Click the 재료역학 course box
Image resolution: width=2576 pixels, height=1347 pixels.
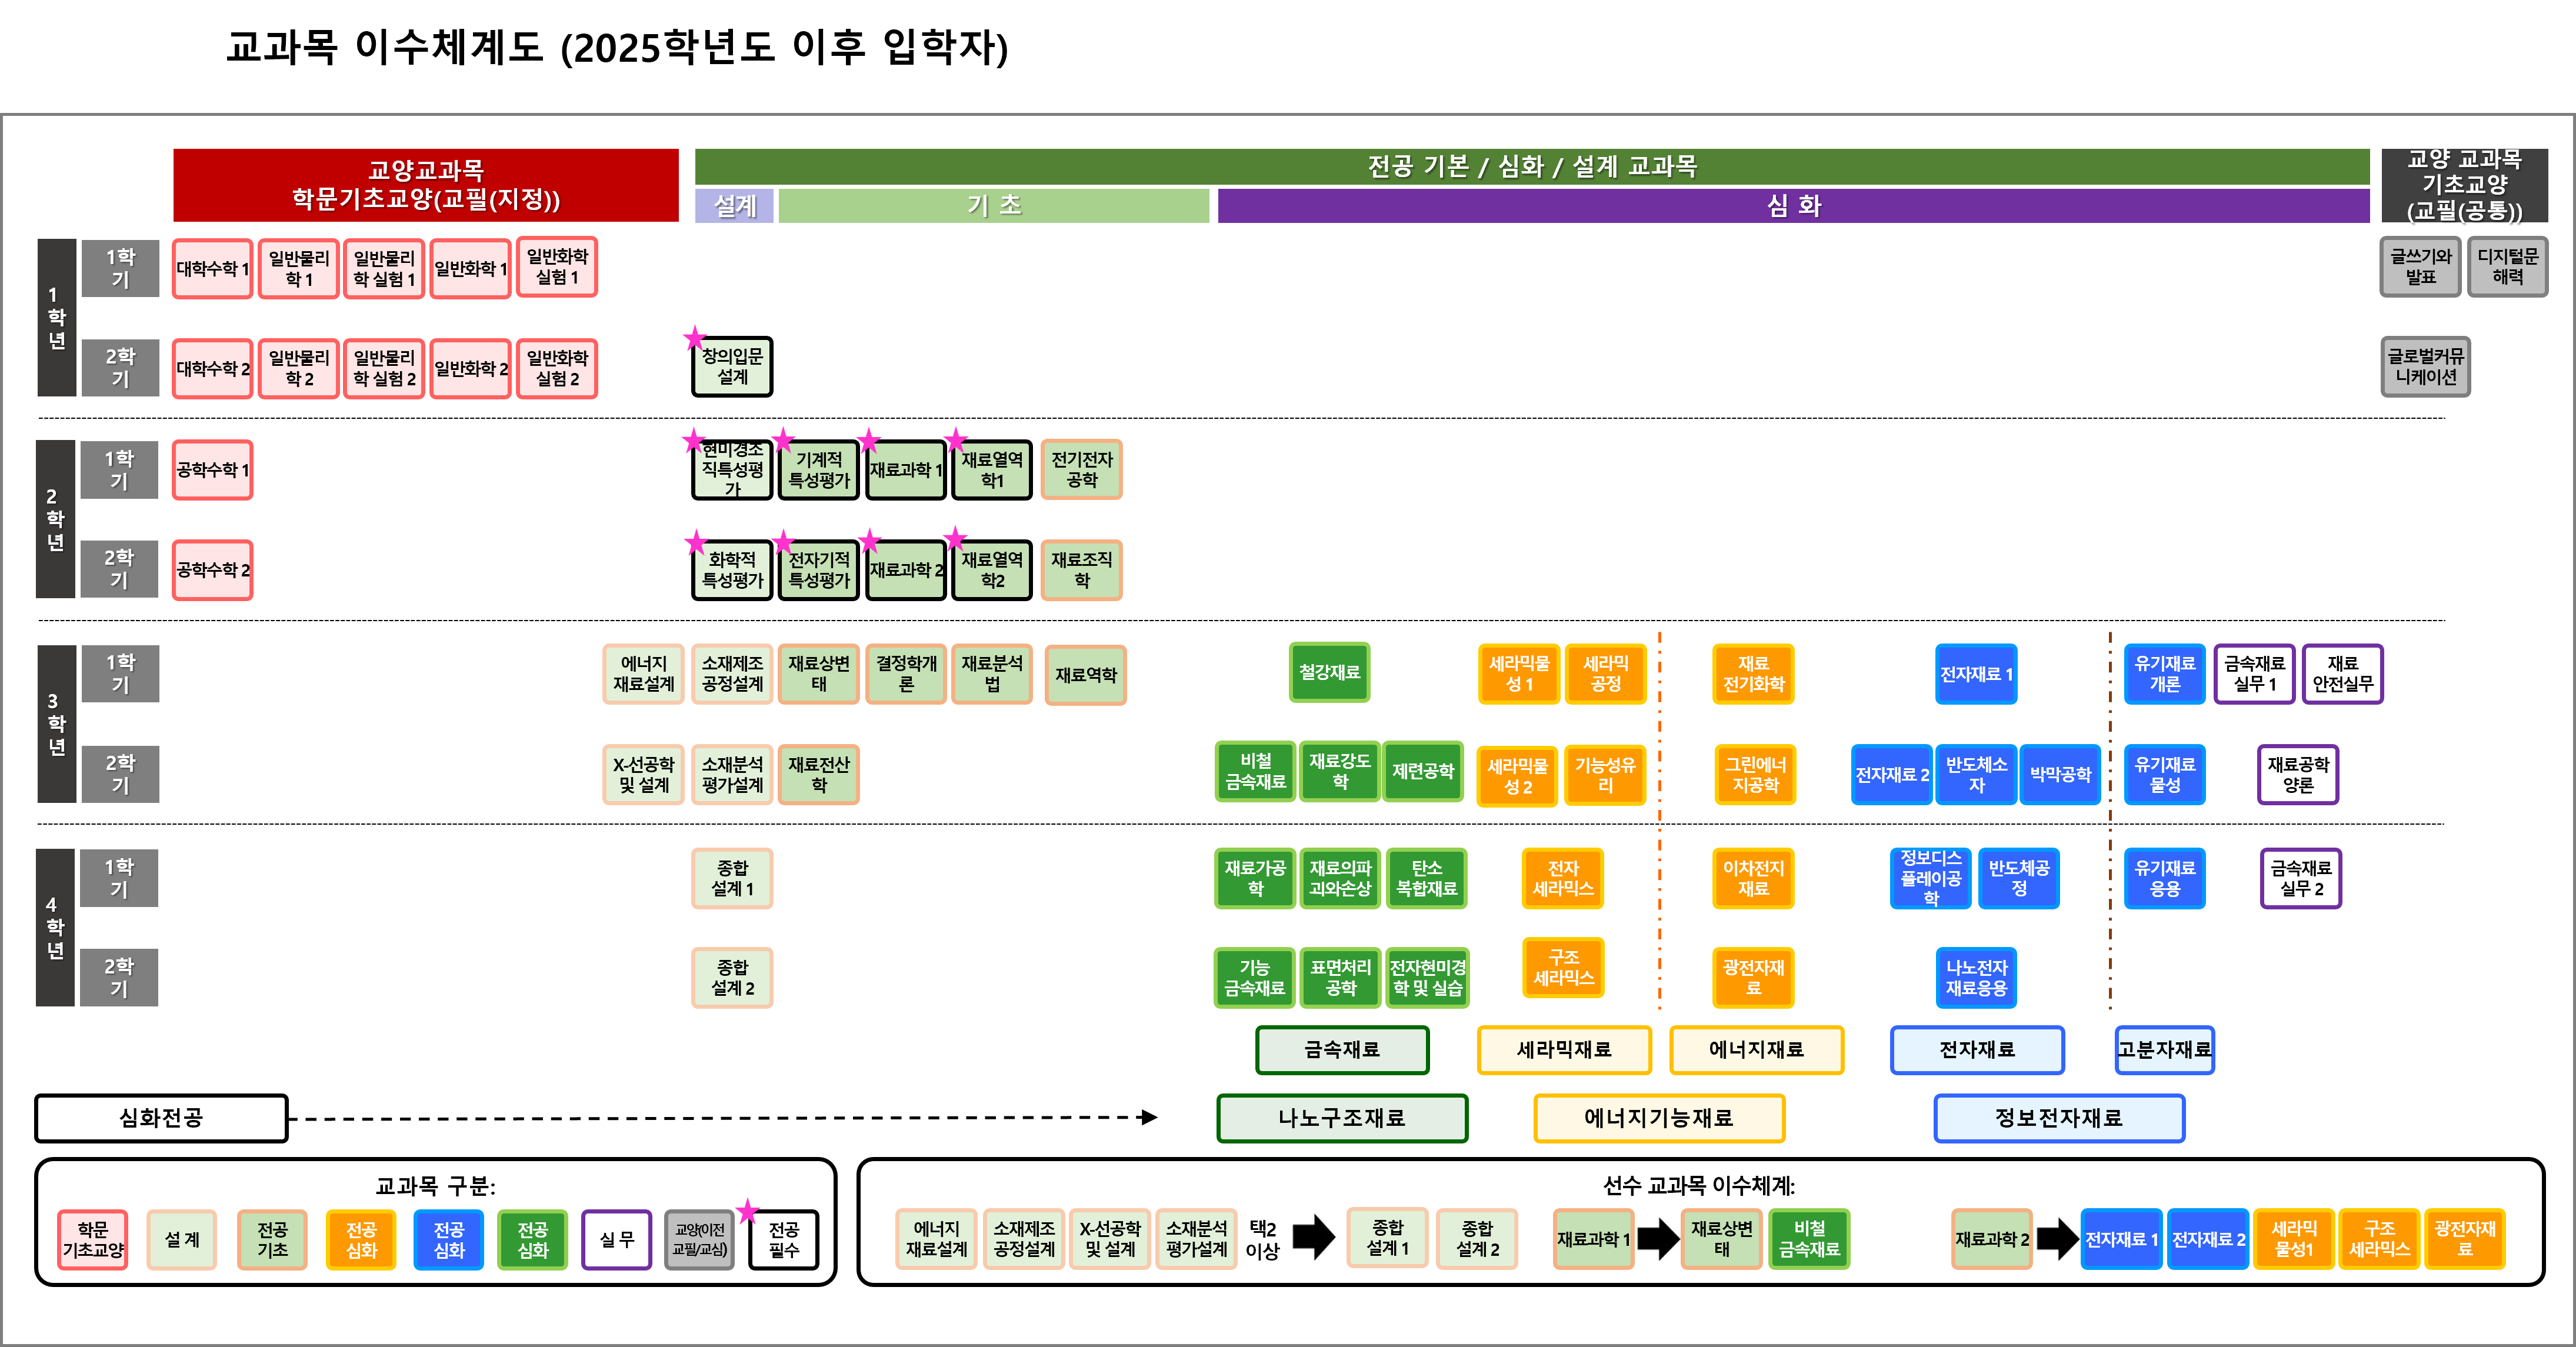coord(1085,675)
